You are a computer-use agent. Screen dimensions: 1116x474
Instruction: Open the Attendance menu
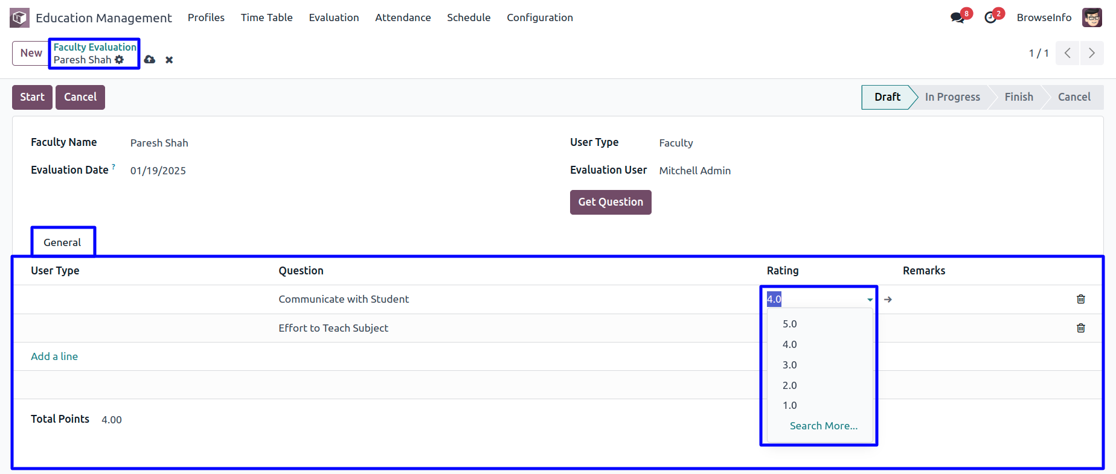click(403, 17)
